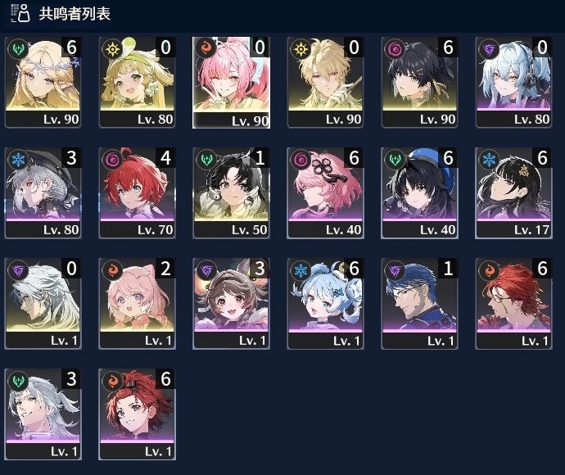Click the sun element icon on the green-hat Lv. 80 card
This screenshot has width=565, height=475.
(x=112, y=48)
